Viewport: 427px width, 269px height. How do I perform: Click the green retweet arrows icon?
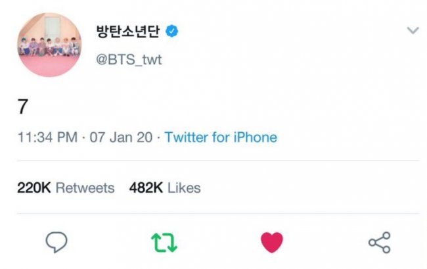164,242
